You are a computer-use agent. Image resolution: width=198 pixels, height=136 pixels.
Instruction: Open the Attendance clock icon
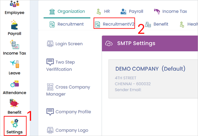[15, 84]
